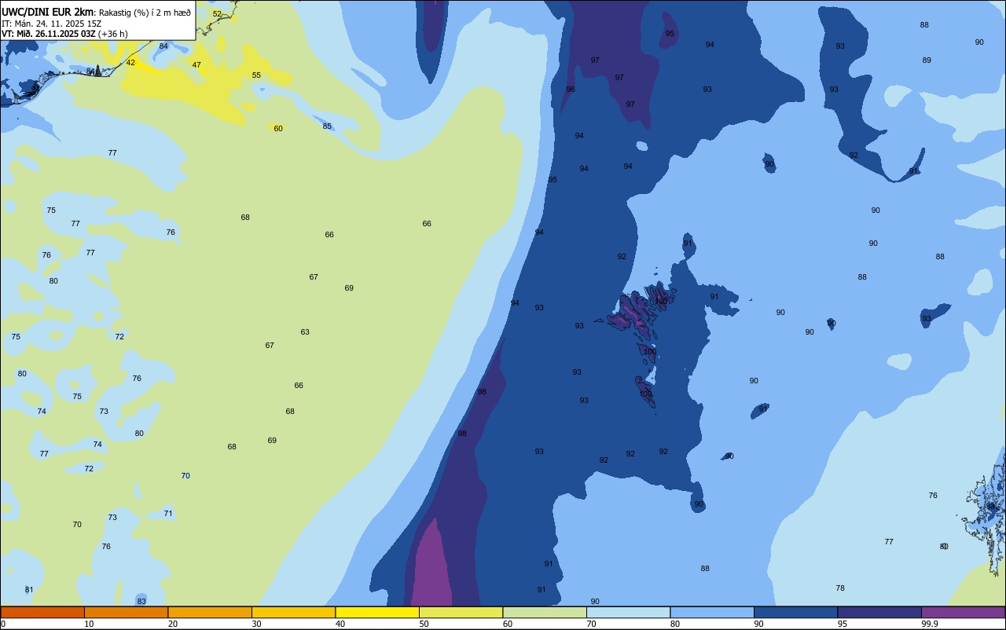Click the 83 humidity value at the bottom
The height and width of the screenshot is (630, 1006).
coord(141,602)
